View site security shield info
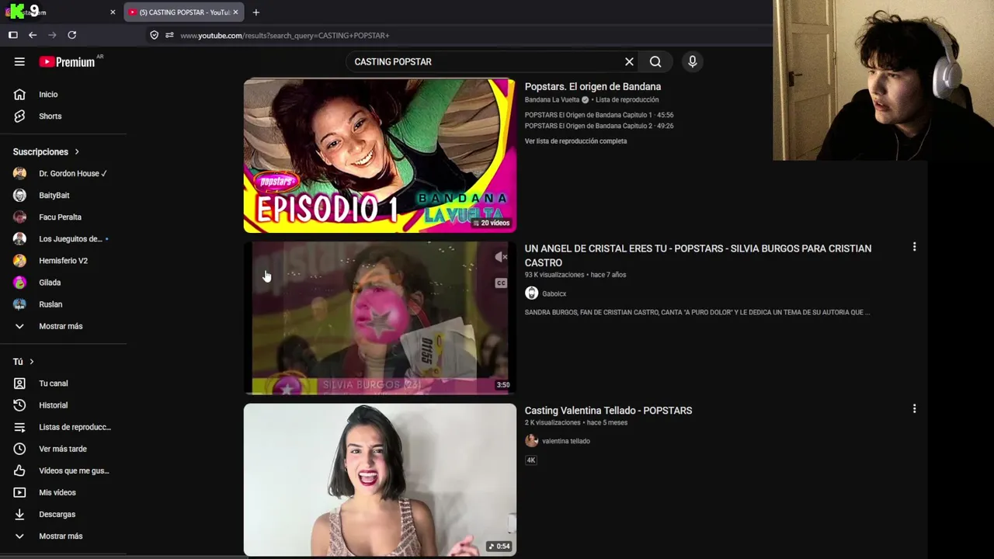The height and width of the screenshot is (559, 994). pyautogui.click(x=154, y=35)
